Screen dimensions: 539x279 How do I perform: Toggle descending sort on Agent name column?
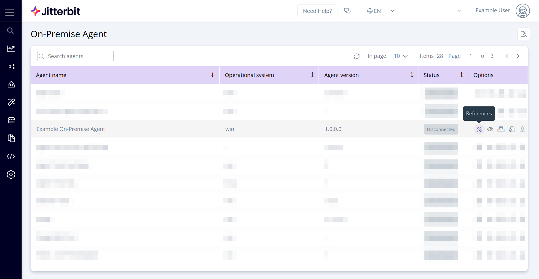[x=213, y=75]
